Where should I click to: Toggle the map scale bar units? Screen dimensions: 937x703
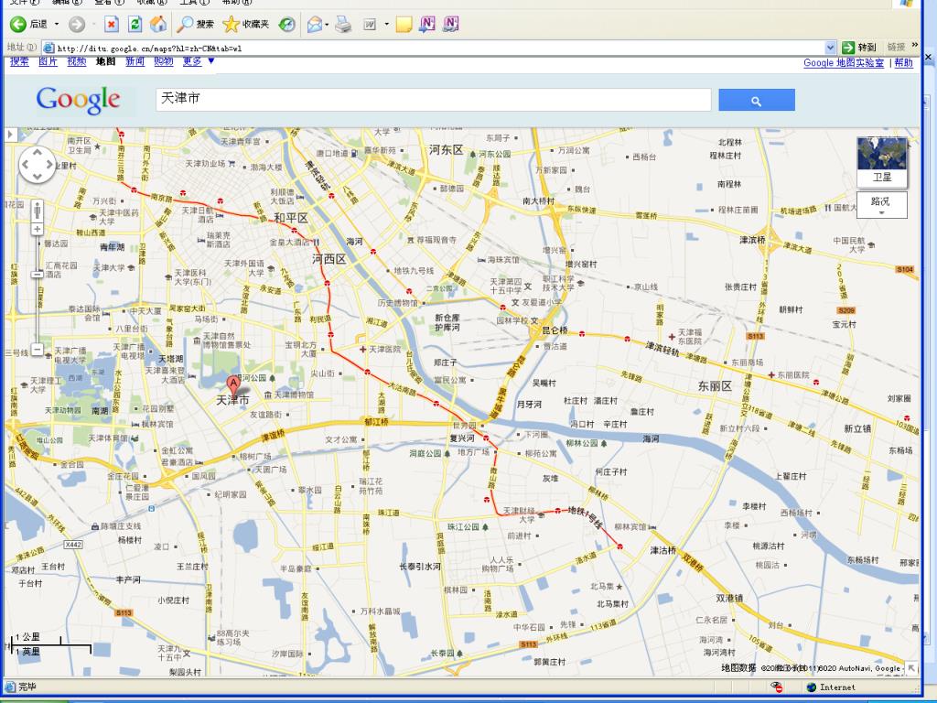pos(49,644)
